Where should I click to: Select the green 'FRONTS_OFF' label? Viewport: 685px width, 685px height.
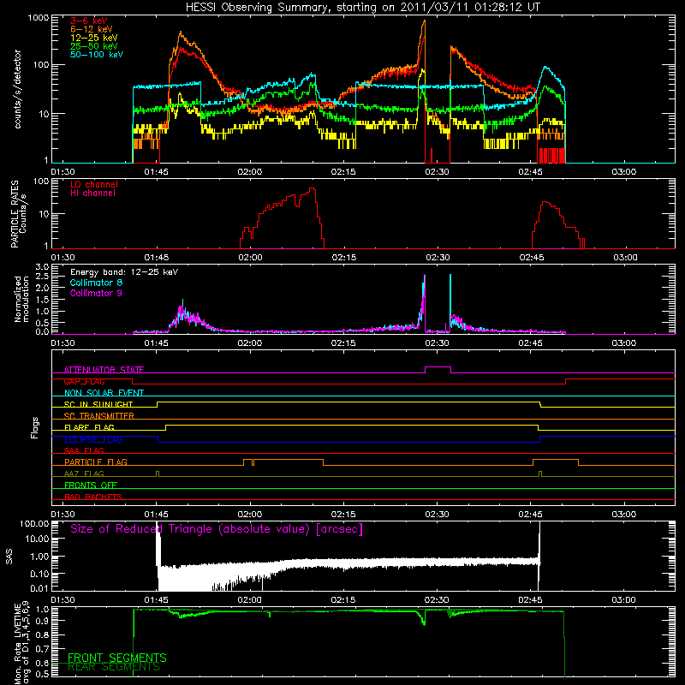91,485
